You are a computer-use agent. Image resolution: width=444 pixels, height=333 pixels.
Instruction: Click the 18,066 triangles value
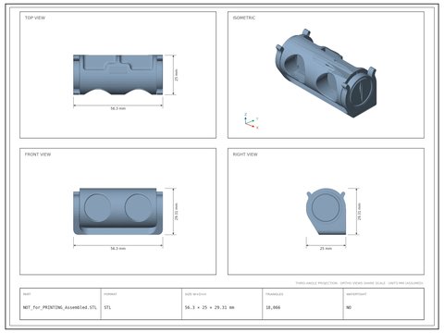273,307
